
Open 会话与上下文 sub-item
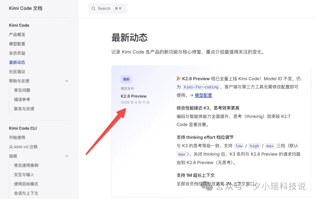pyautogui.click(x=26, y=193)
